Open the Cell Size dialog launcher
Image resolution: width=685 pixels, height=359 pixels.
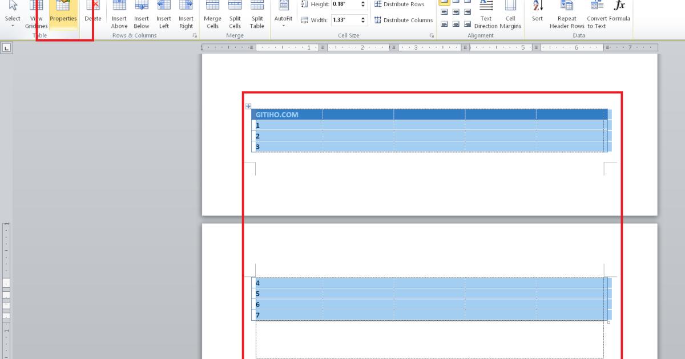tap(432, 35)
